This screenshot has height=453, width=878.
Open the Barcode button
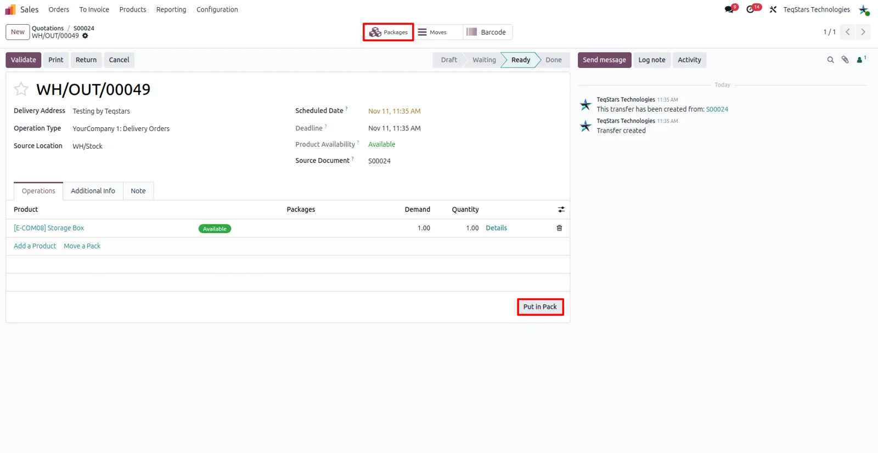point(488,32)
